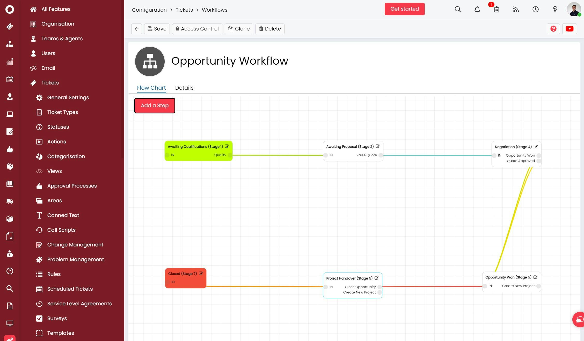The height and width of the screenshot is (341, 584).
Task: Select the Flow Chart tab
Action: click(x=151, y=88)
